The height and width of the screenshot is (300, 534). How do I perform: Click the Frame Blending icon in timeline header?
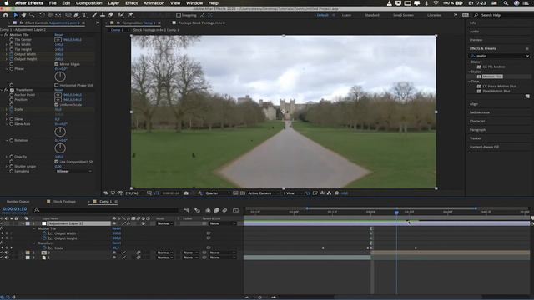point(216,211)
